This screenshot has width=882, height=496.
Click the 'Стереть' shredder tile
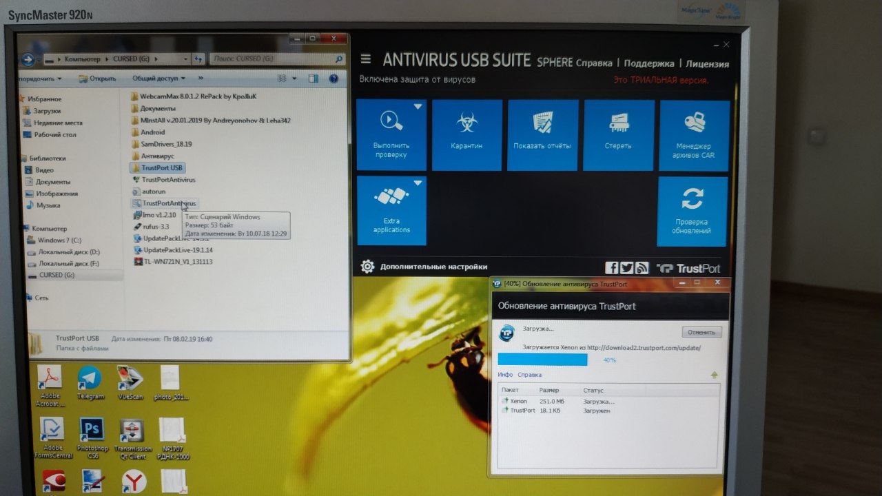click(618, 134)
